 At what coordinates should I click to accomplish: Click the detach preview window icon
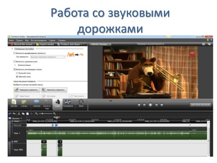tap(209, 44)
